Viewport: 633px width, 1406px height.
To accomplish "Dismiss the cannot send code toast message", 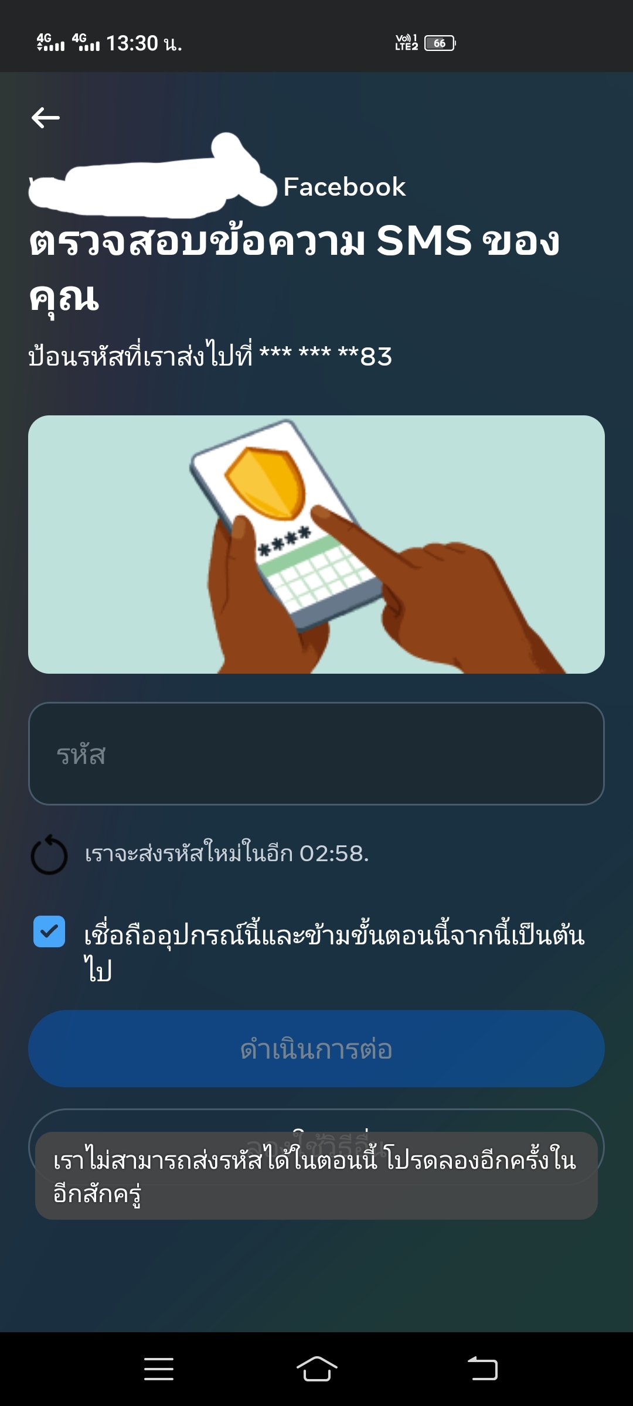I will pyautogui.click(x=316, y=1176).
